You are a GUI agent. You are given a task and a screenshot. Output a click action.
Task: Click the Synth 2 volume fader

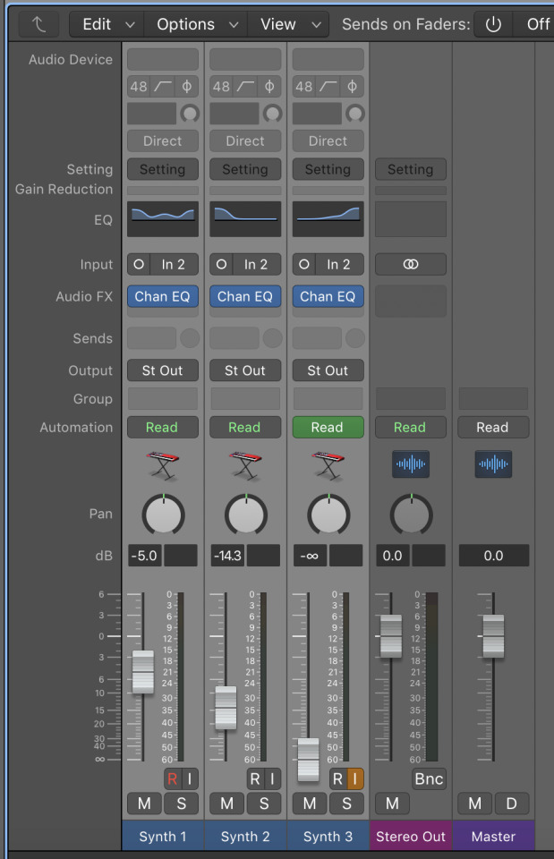226,707
